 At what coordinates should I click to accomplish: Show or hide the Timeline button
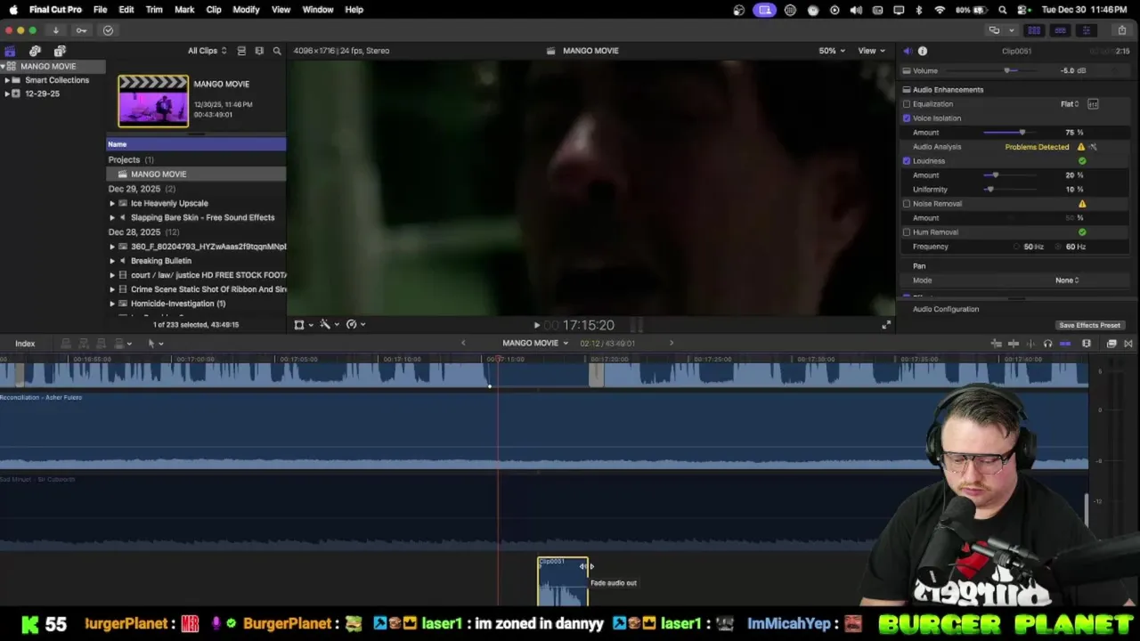(1060, 30)
